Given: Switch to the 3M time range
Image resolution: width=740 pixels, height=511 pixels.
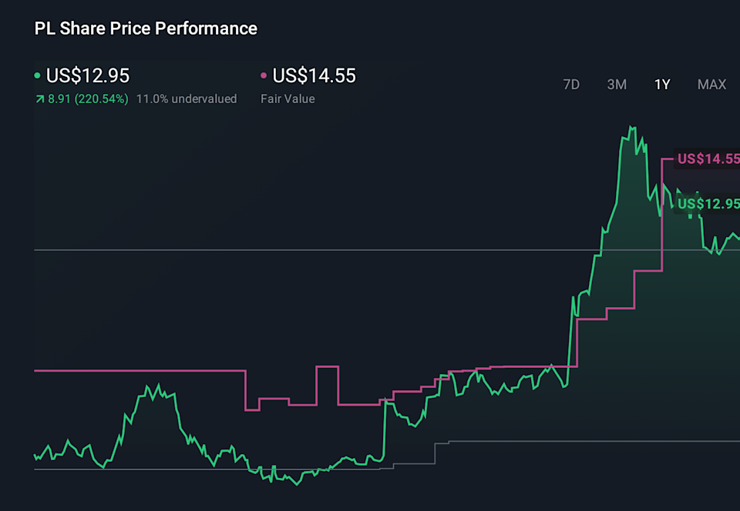Looking at the screenshot, I should pos(617,85).
